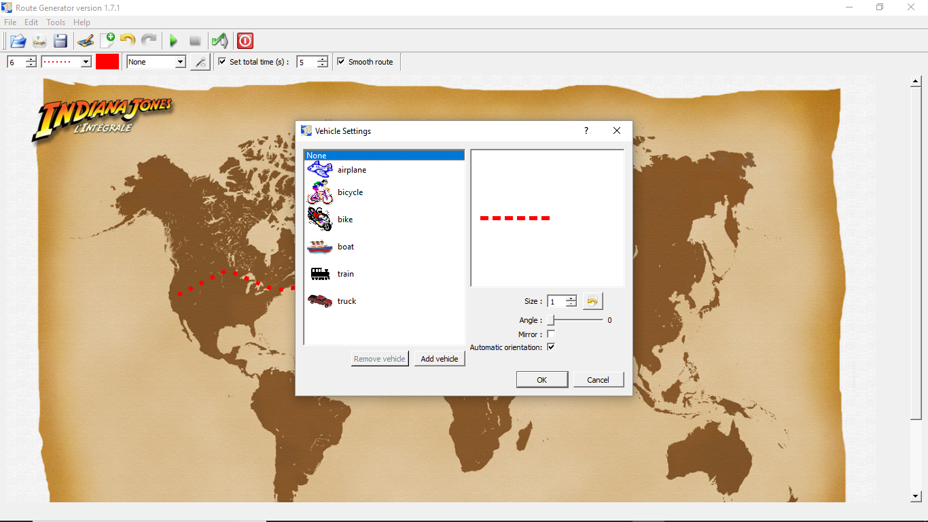Generate the movie with the green checkmark icon
This screenshot has height=522, width=928.
219,41
